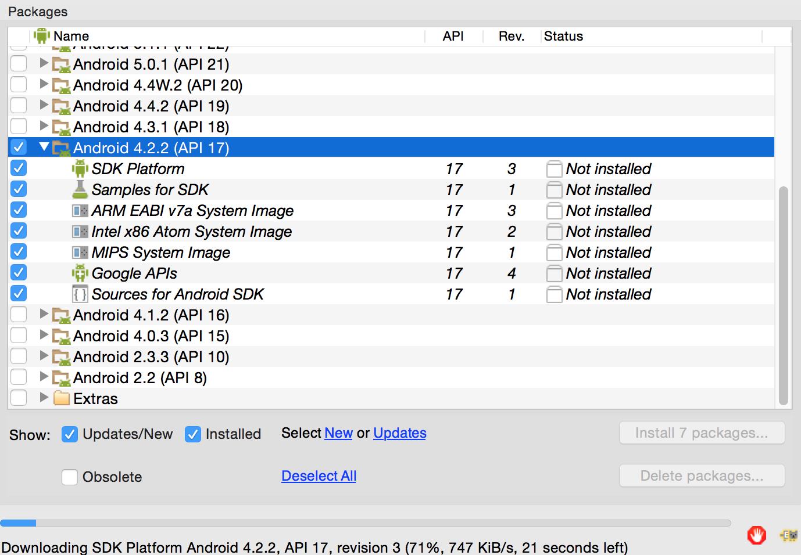The image size is (801, 555).
Task: Click the Samples for SDK flask icon
Action: click(80, 189)
